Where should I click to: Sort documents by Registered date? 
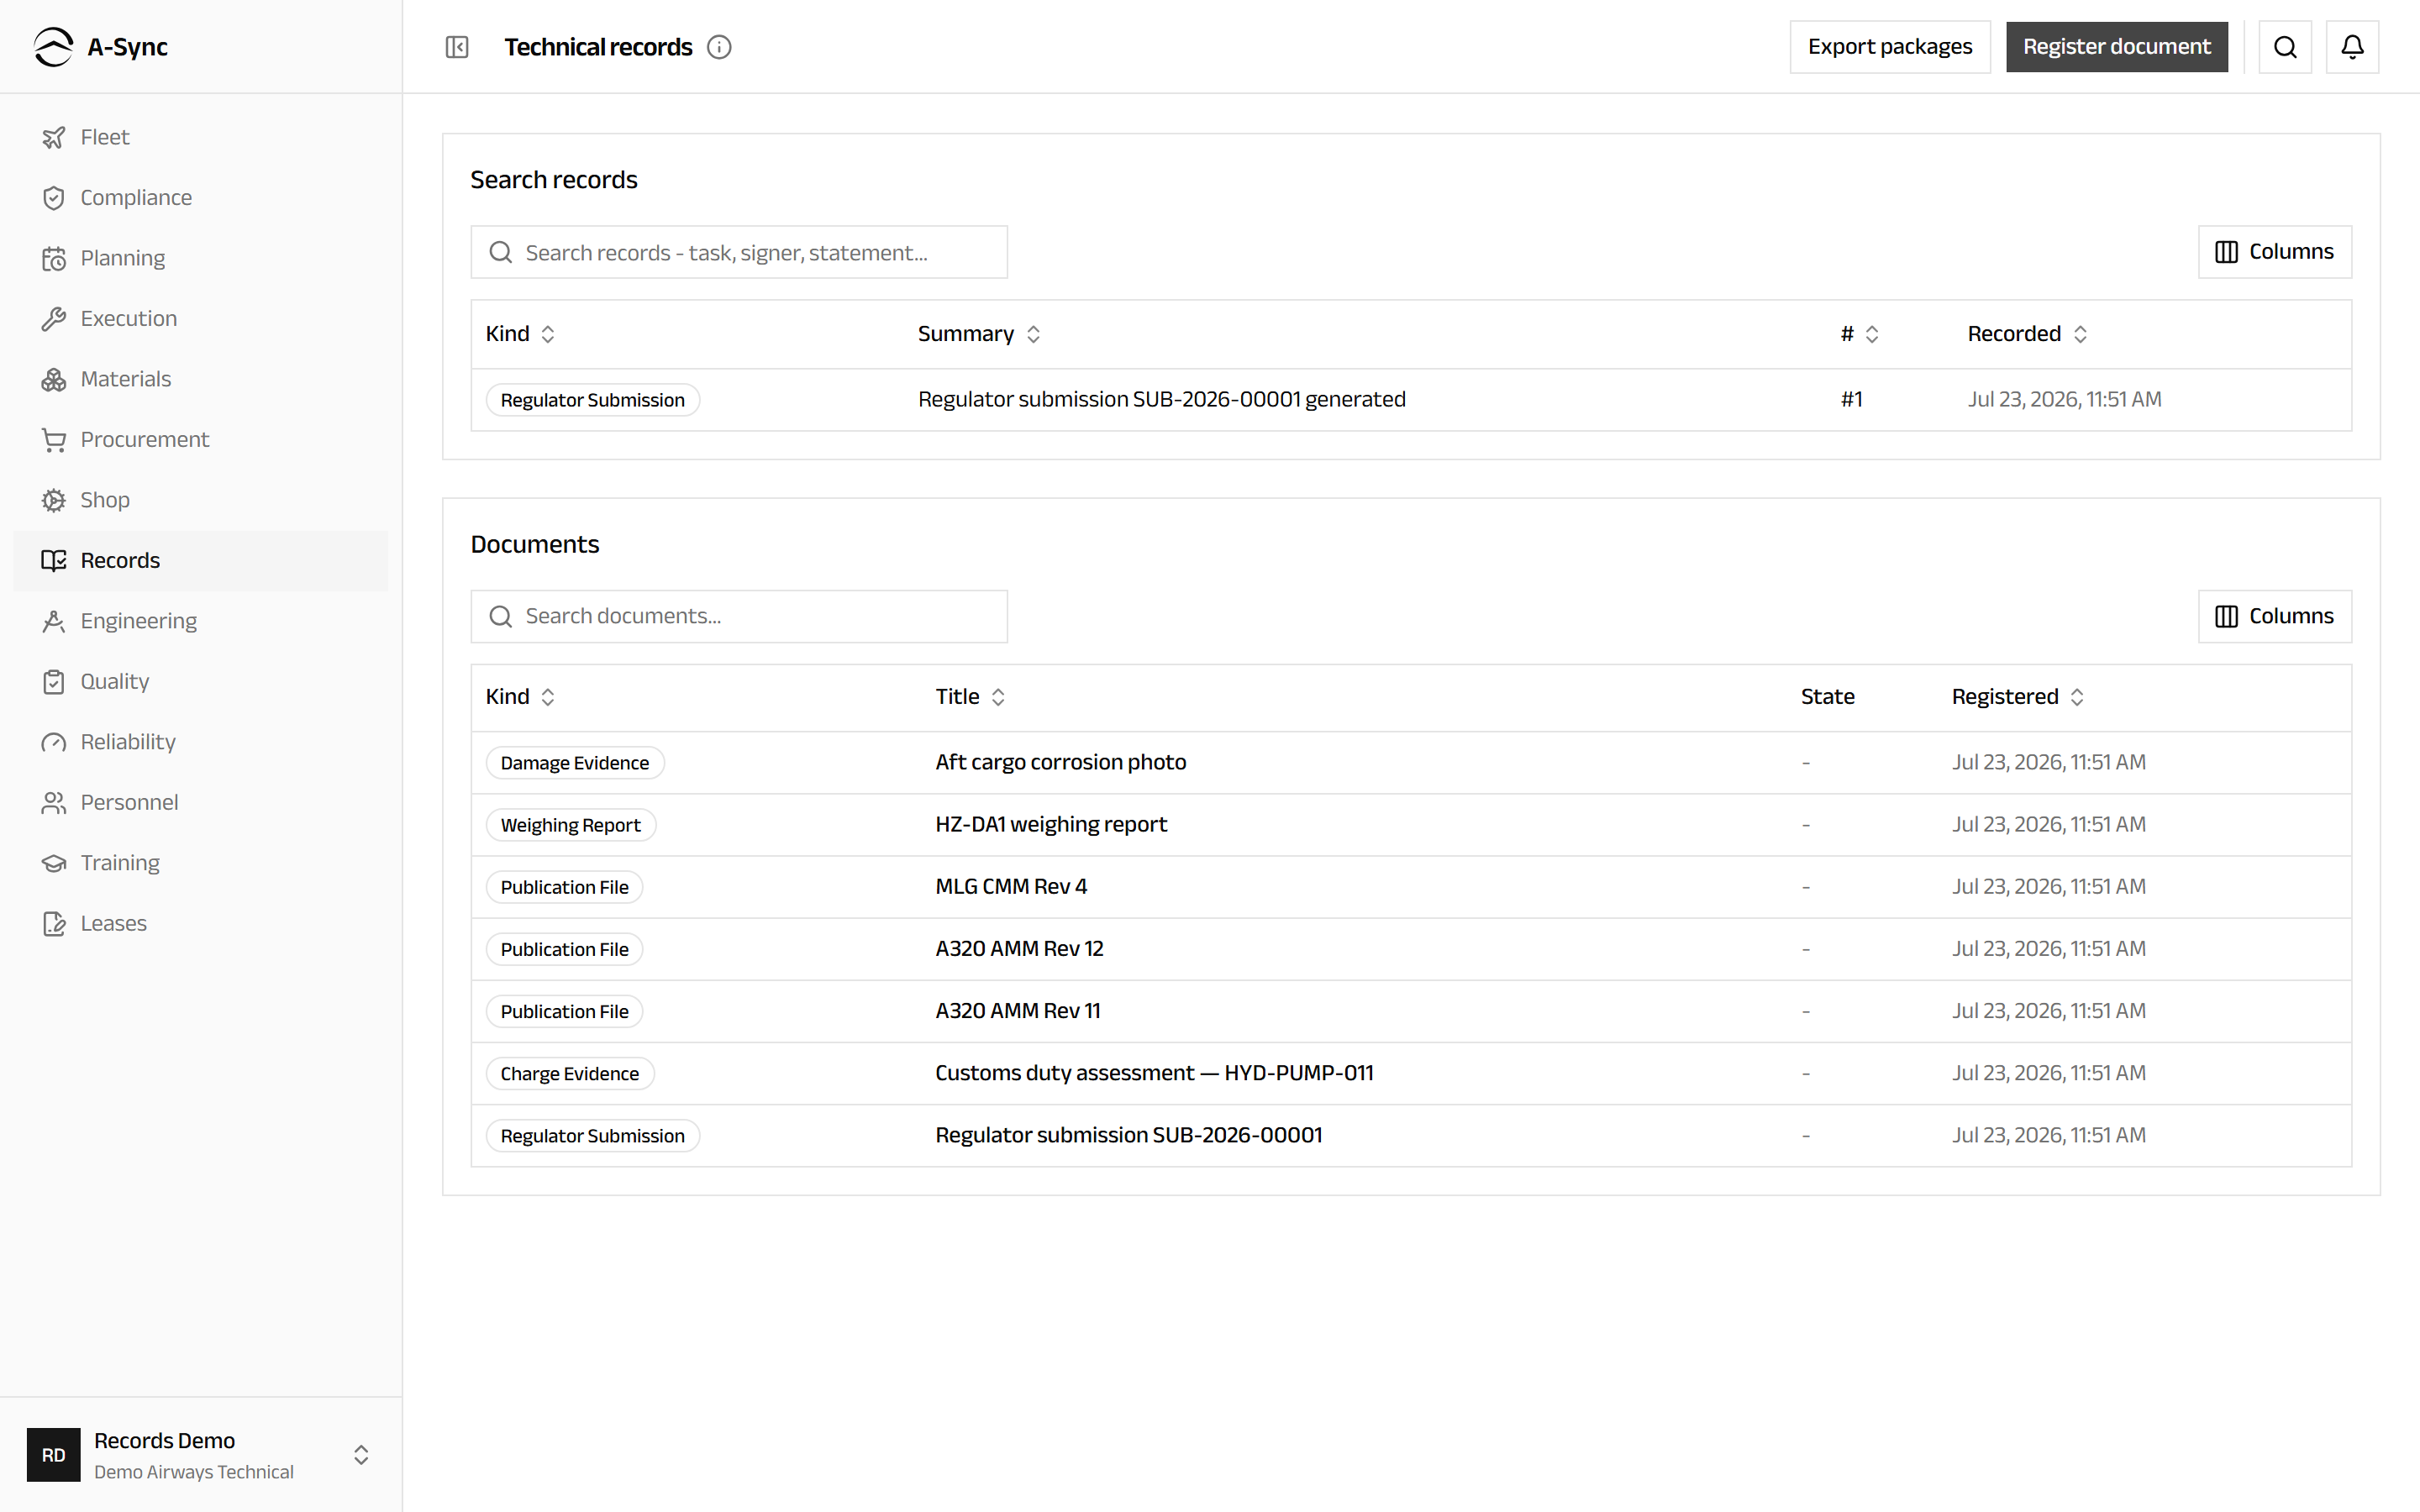(2018, 697)
